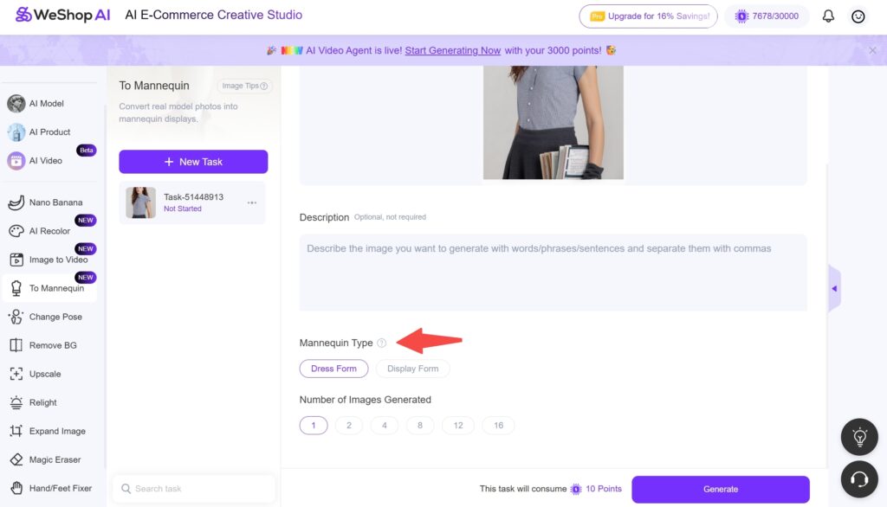Follow the Start Generating Now link
Viewport: 887px width, 507px height.
(x=452, y=50)
